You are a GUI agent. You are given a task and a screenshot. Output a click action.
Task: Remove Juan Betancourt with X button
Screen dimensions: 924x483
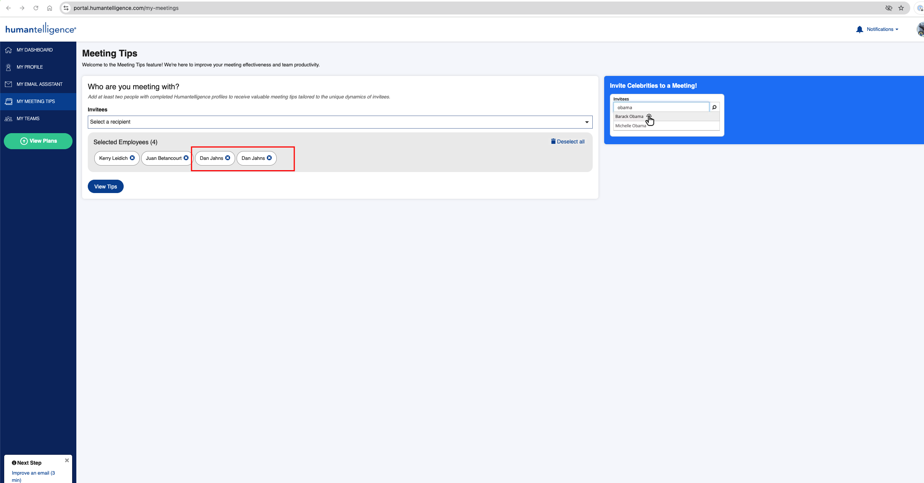coord(186,158)
